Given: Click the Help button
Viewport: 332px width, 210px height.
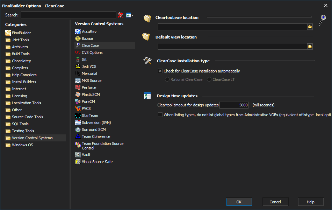Looking at the screenshot, I should point(310,202).
